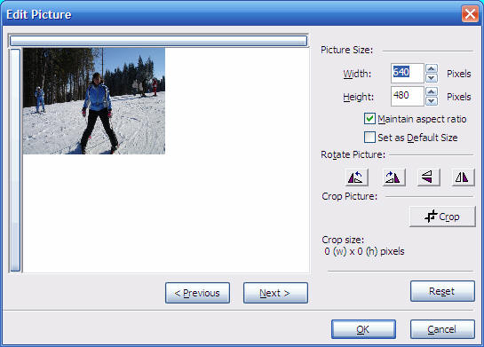Screen dimensions: 484x347
Task: Confirm edits with OK button
Action: coord(363,329)
